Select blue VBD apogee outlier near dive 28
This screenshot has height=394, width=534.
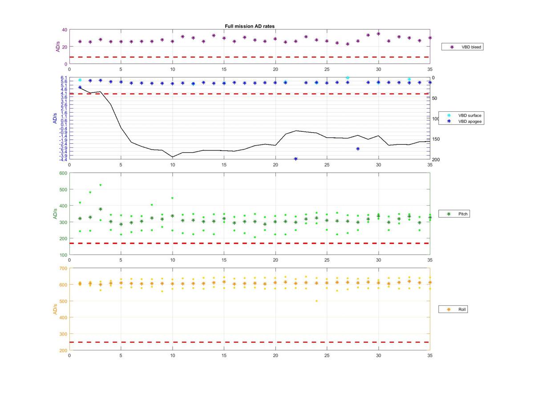358,149
